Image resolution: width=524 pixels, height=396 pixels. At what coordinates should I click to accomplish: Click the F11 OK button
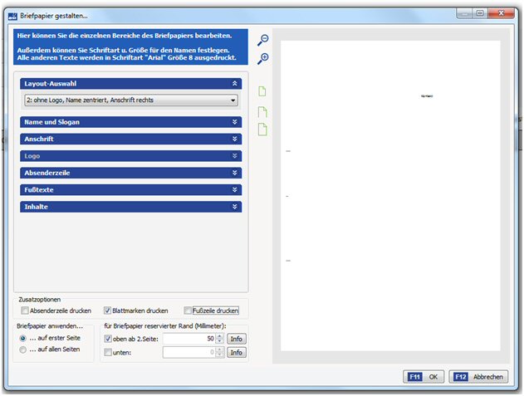[x=424, y=377]
